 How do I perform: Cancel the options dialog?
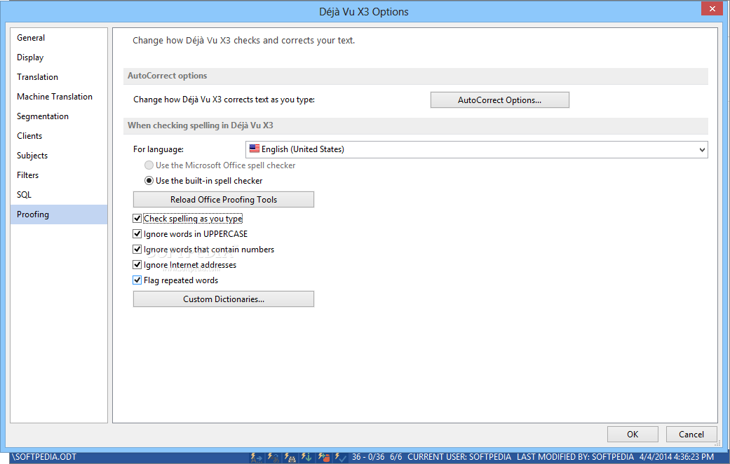click(691, 435)
